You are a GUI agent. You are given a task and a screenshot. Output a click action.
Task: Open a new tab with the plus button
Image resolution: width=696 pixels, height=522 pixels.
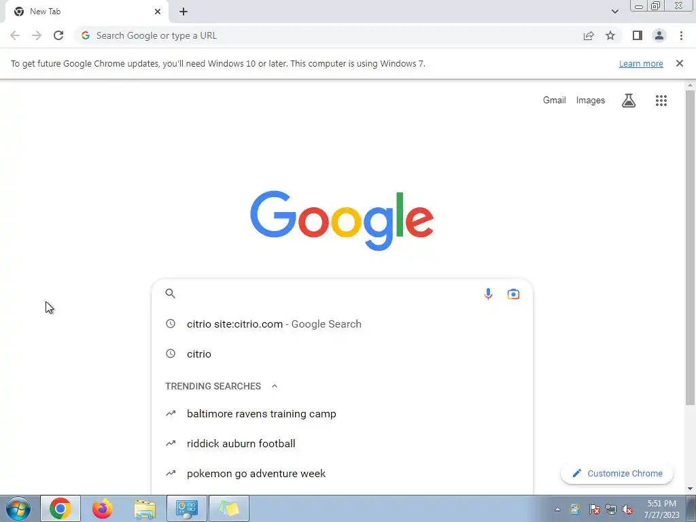pos(184,12)
